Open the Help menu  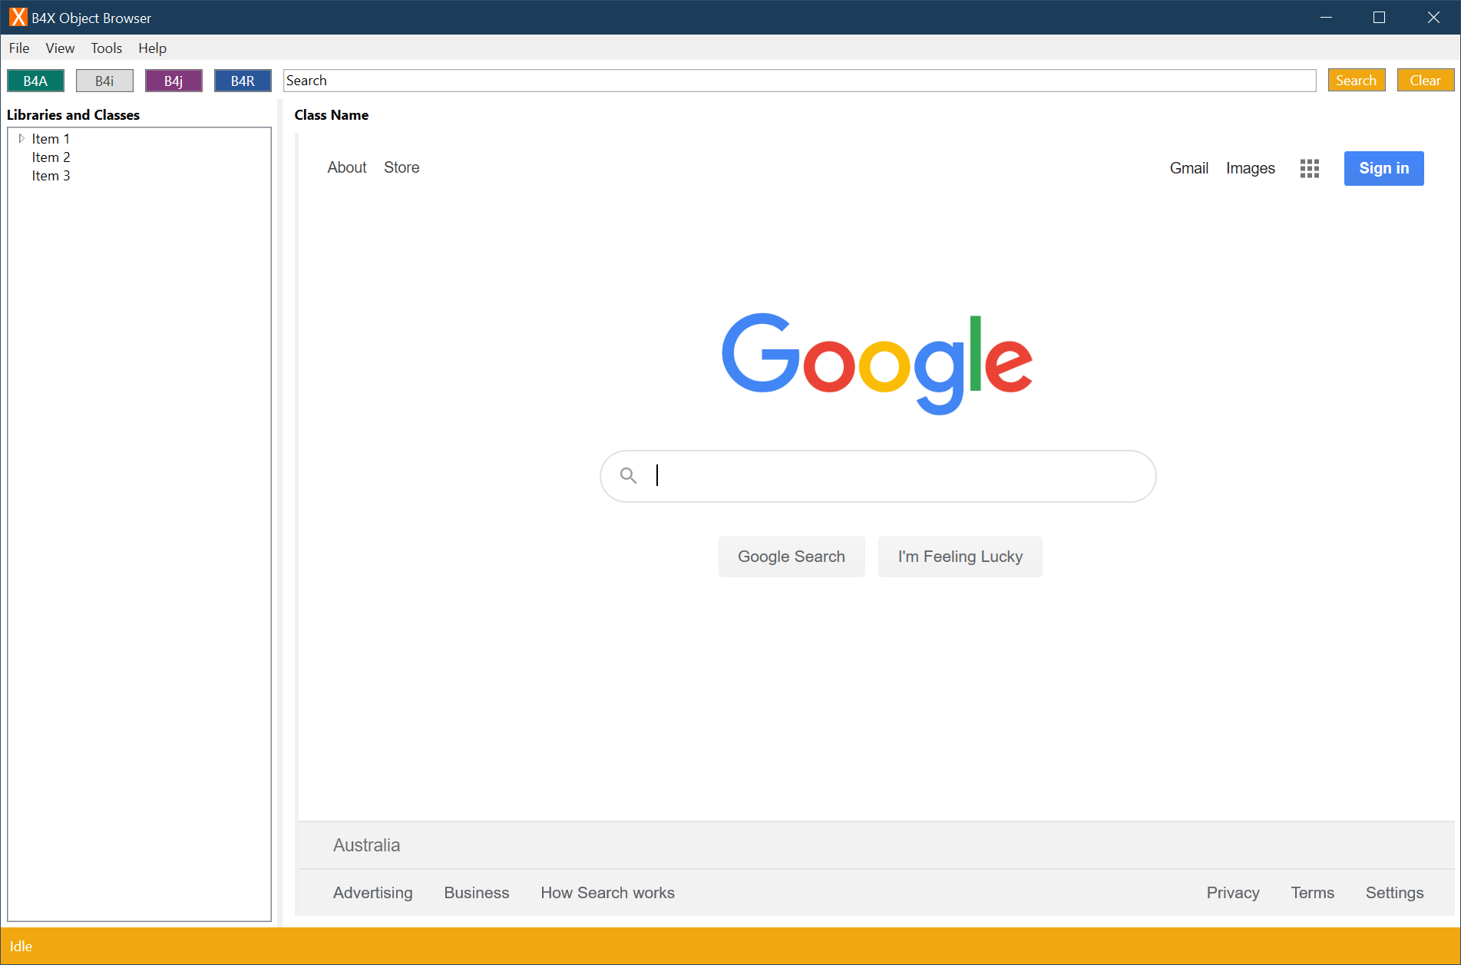(152, 48)
